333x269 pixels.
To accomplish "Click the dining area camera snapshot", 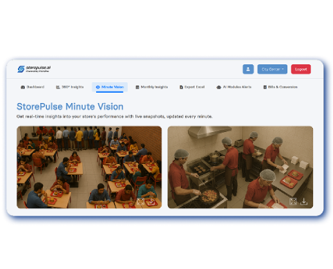I will point(89,167).
